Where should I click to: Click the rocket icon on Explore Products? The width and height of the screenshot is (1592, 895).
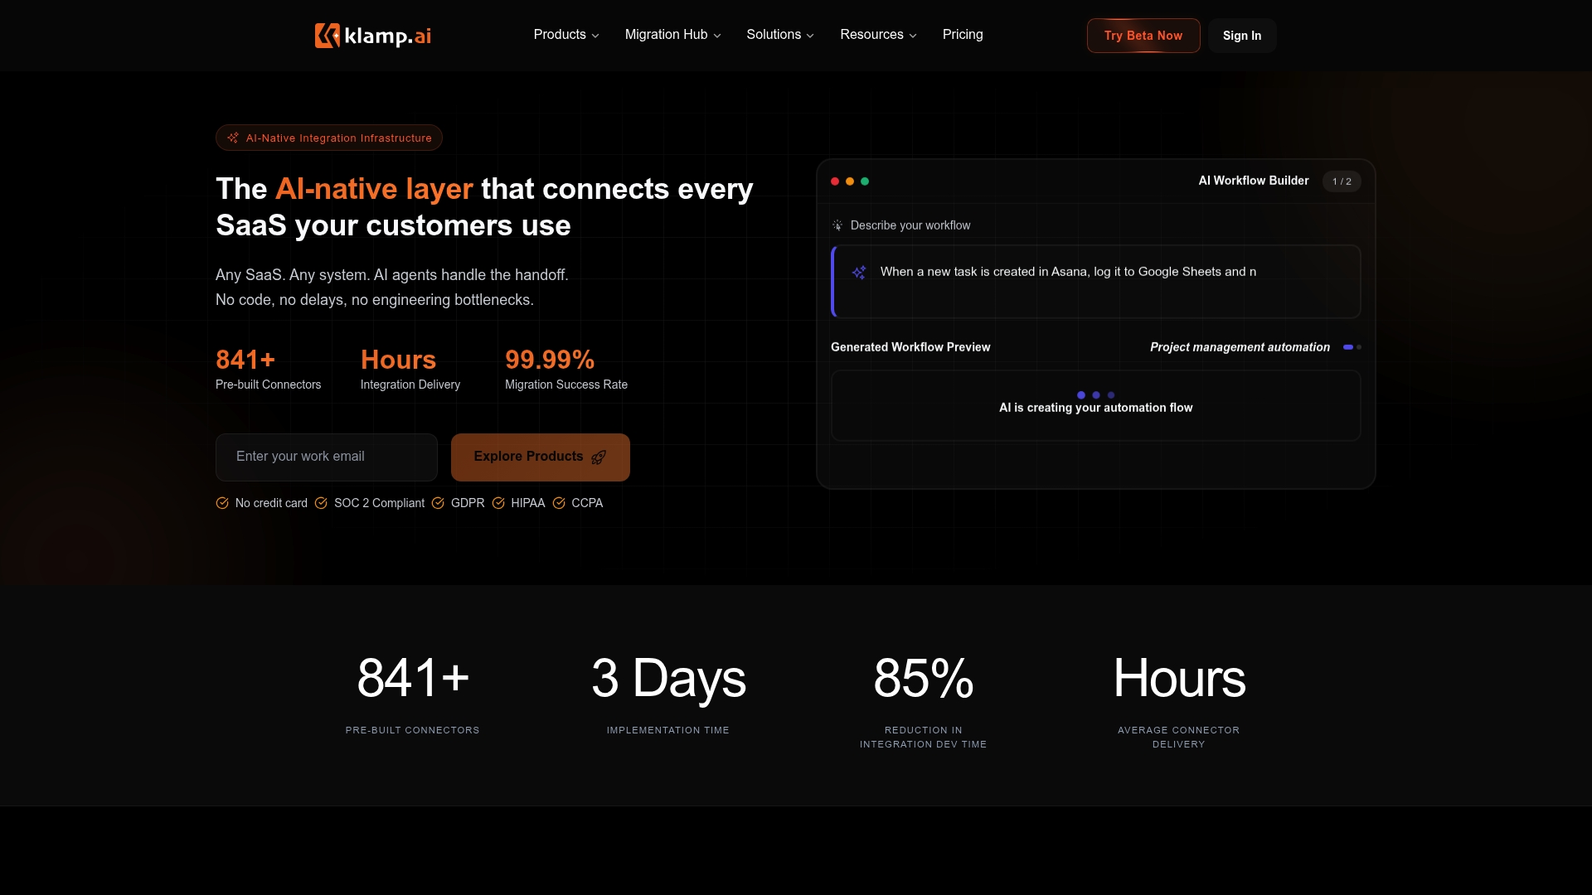tap(599, 457)
